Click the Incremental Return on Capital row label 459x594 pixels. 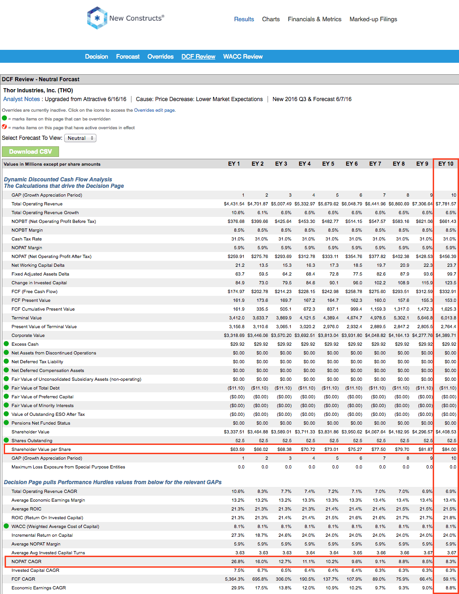tap(42, 535)
